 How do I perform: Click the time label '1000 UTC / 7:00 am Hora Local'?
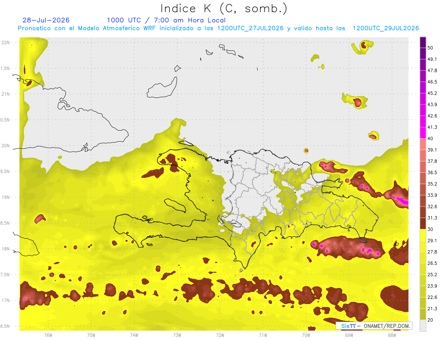[166, 20]
